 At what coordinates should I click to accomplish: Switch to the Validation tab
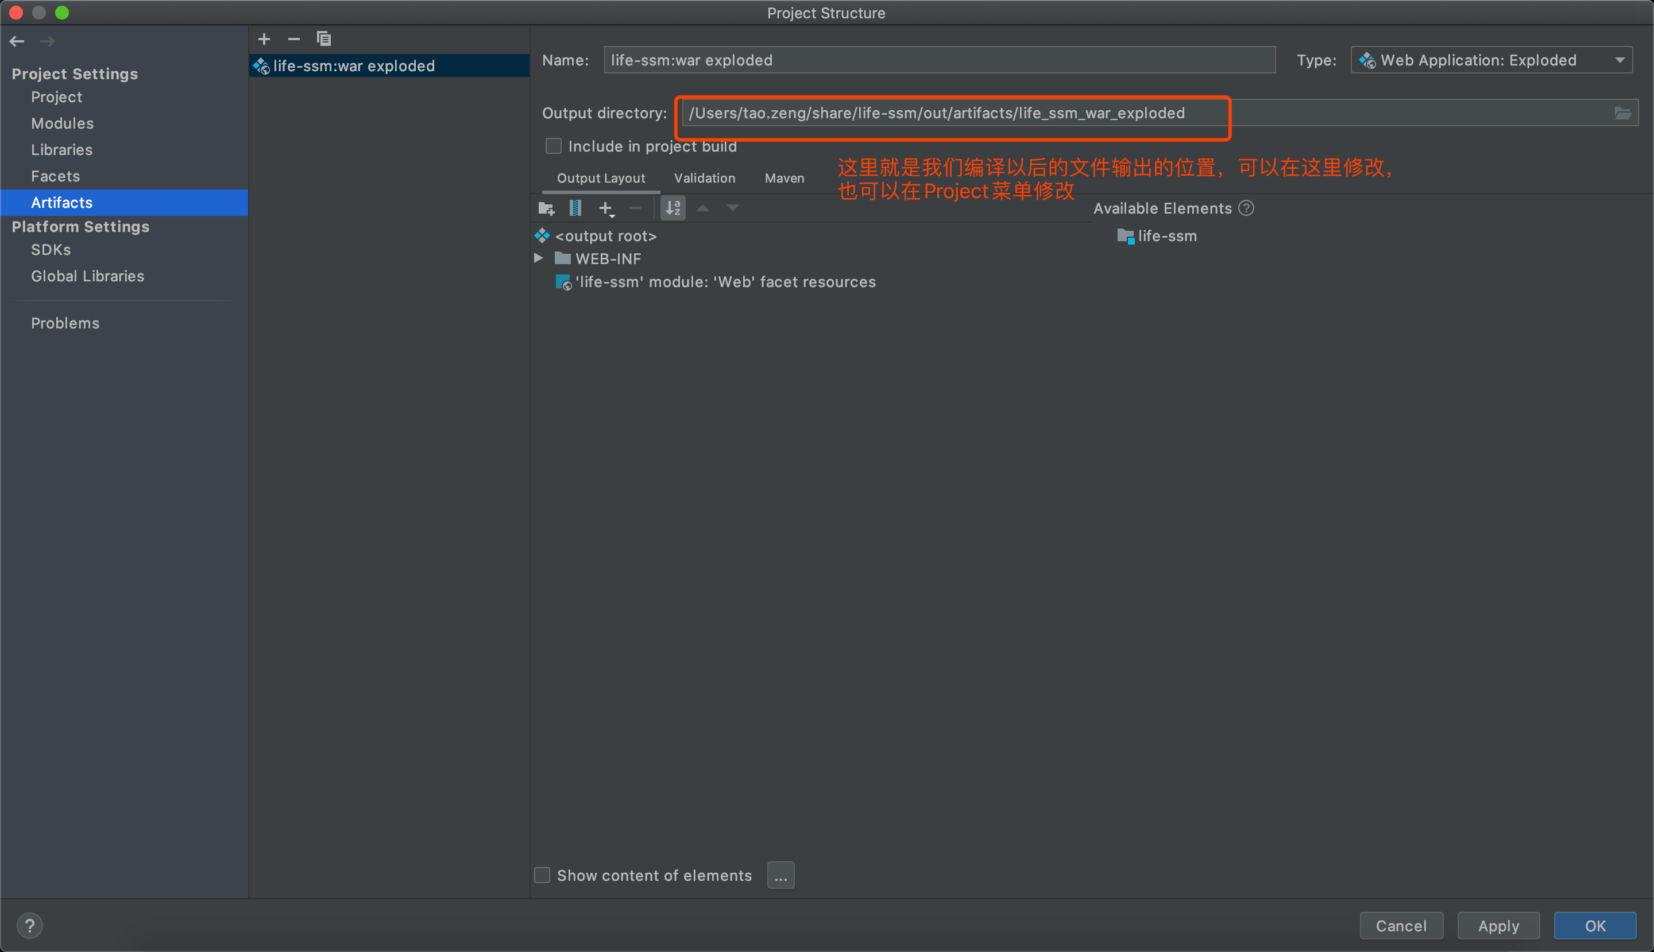pos(704,178)
